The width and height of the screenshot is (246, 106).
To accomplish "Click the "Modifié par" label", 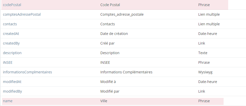I will click(x=110, y=91).
